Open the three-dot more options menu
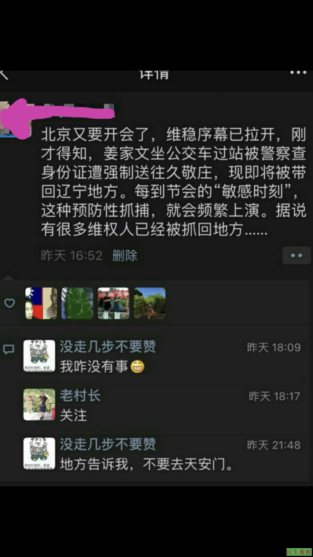Screen dimensions: 313x557 (x=298, y=73)
